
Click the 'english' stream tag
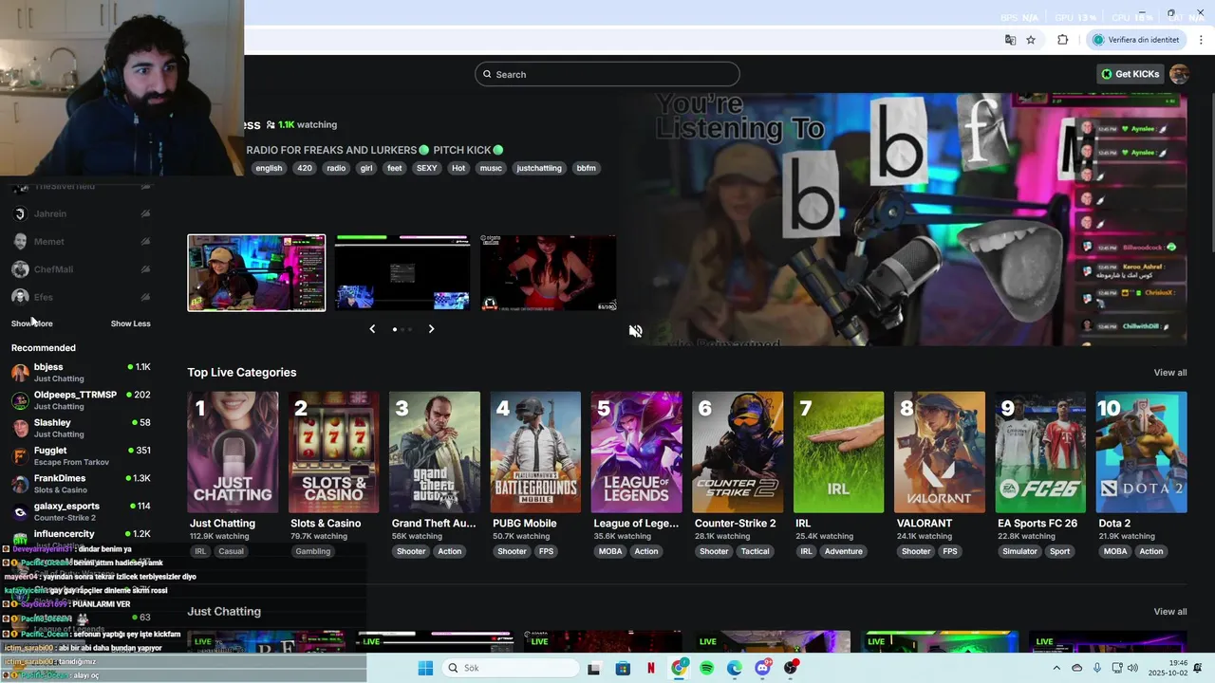(269, 168)
